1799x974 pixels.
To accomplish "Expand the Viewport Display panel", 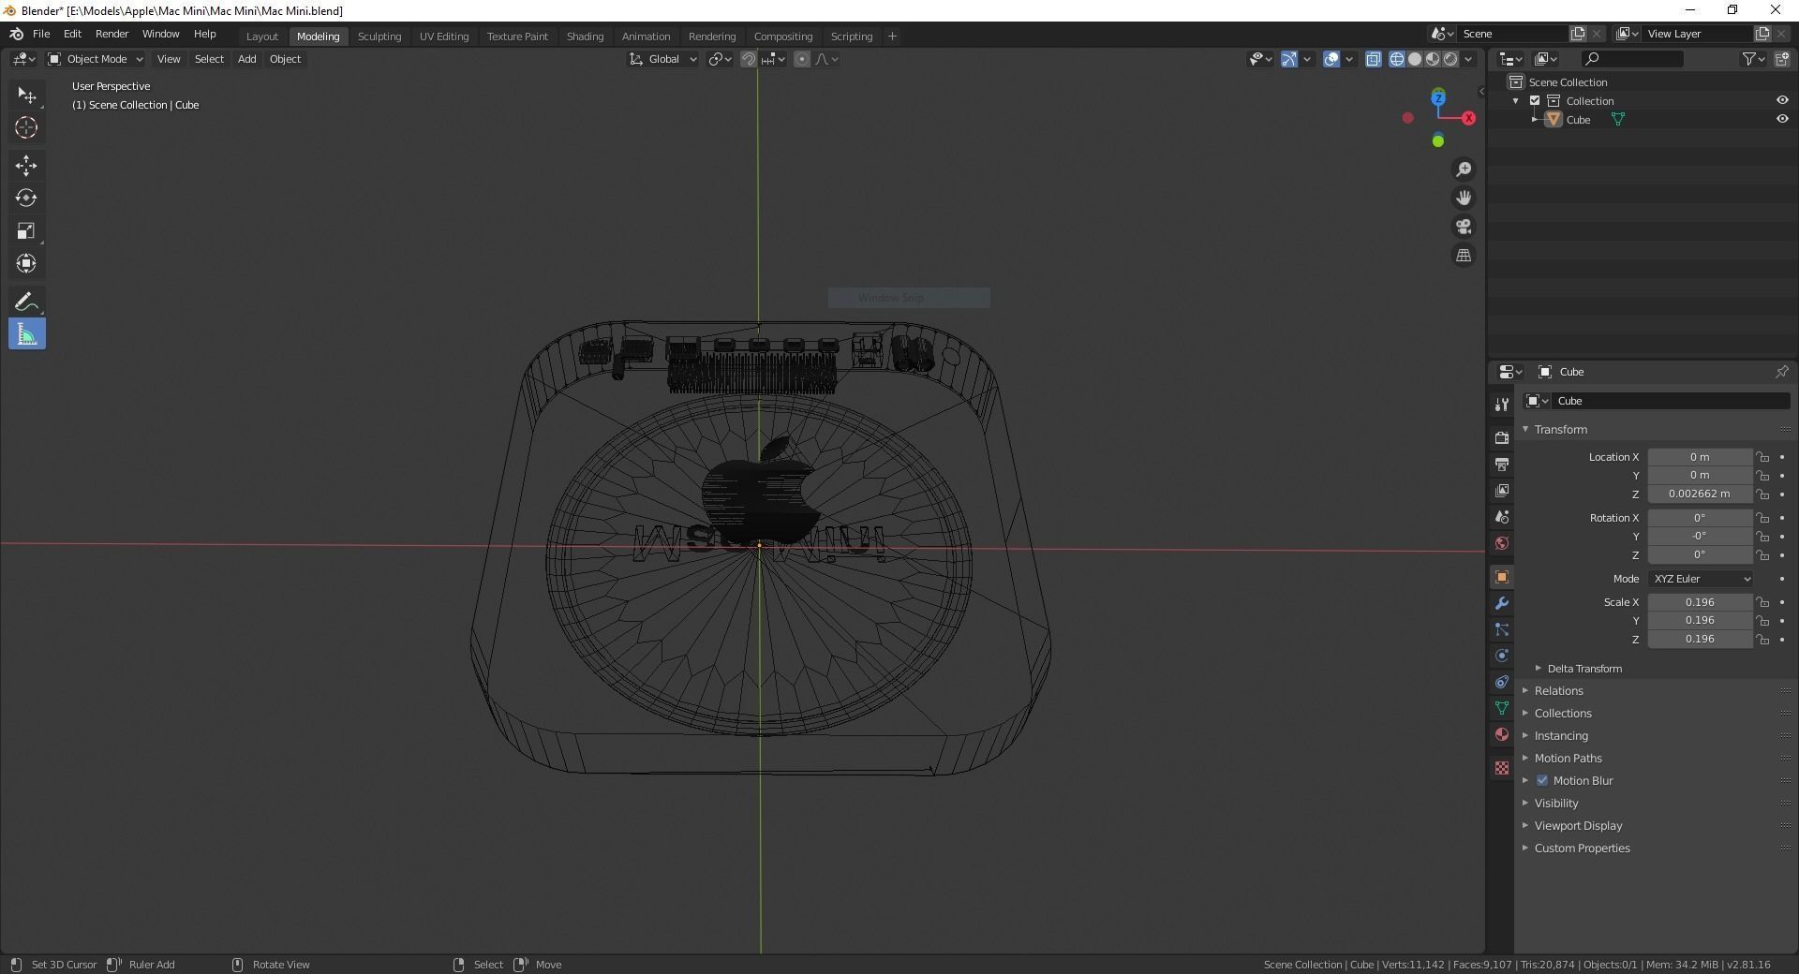I will coord(1578,826).
